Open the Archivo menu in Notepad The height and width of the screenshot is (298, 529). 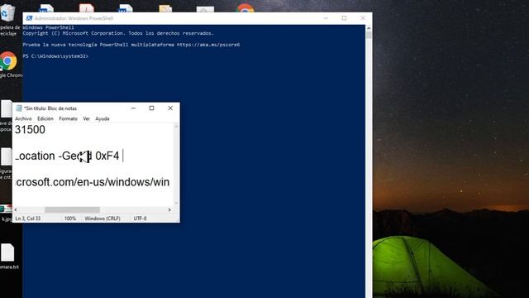(23, 118)
